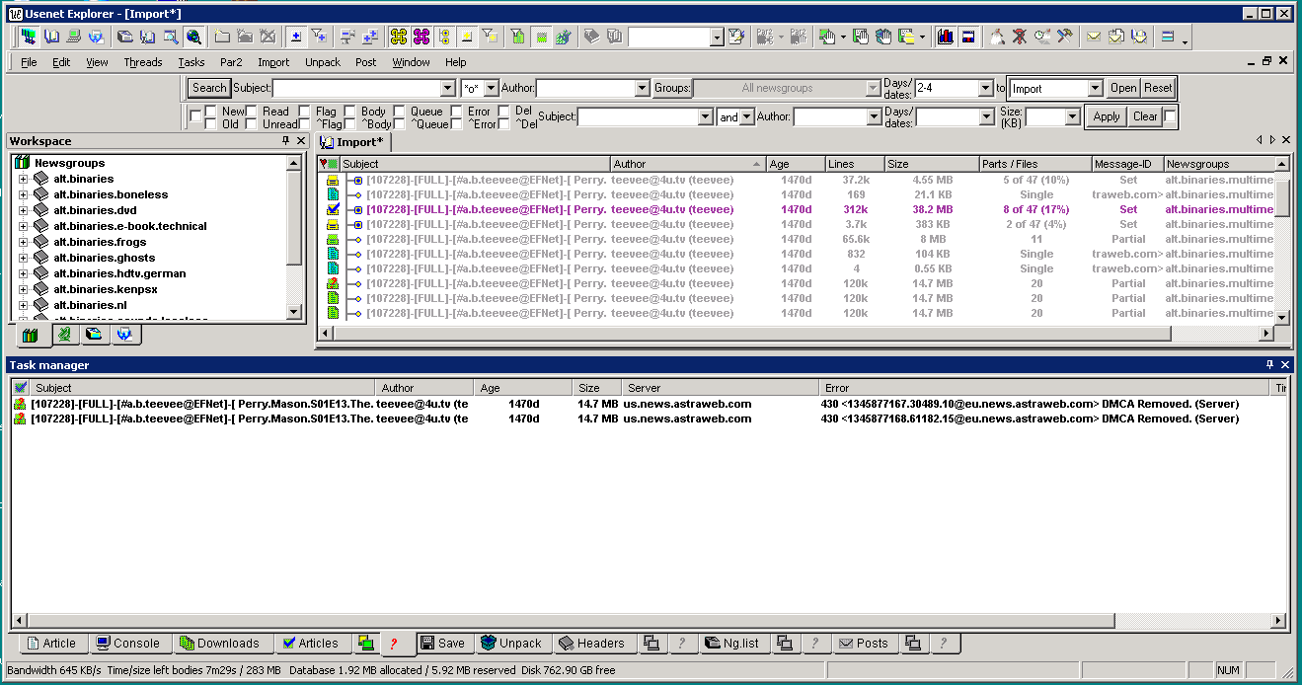The image size is (1302, 685).
Task: Click the Subject search input field
Action: coord(355,88)
